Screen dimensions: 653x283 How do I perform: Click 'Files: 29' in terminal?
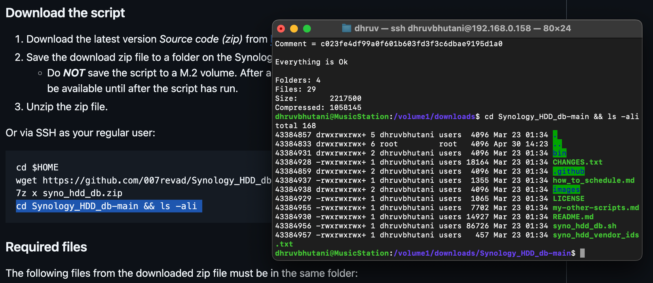(296, 89)
